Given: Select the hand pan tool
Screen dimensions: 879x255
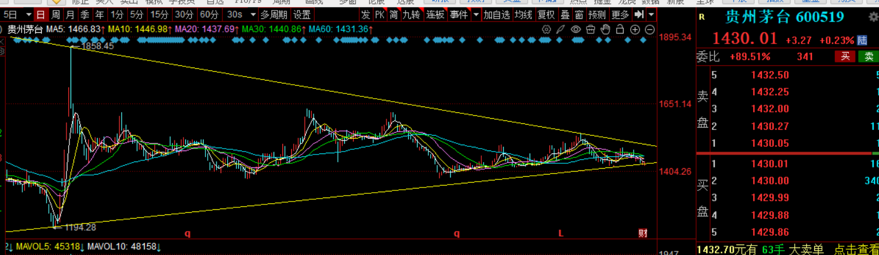Looking at the screenshot, I should [x=605, y=29].
